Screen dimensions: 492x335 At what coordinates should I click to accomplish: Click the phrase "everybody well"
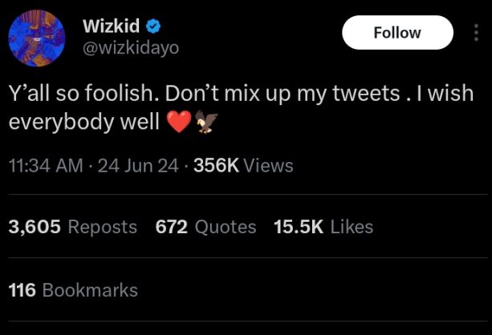83,123
